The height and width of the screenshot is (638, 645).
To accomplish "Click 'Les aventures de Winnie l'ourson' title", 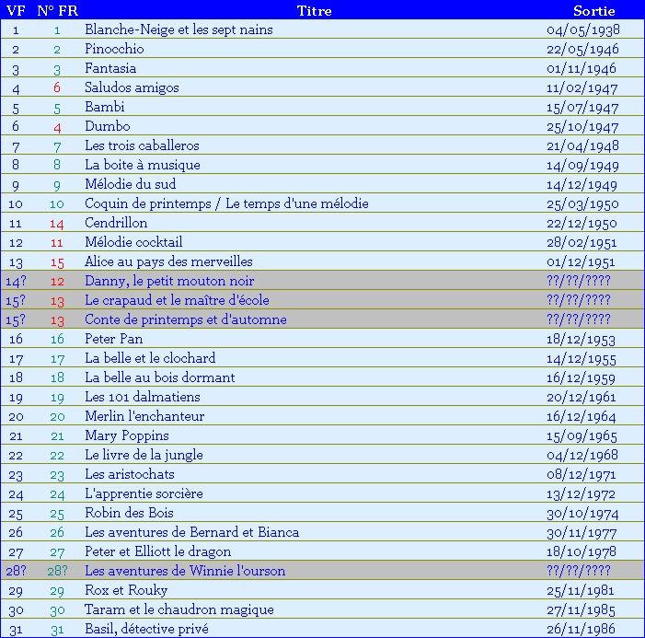I will coord(185,571).
